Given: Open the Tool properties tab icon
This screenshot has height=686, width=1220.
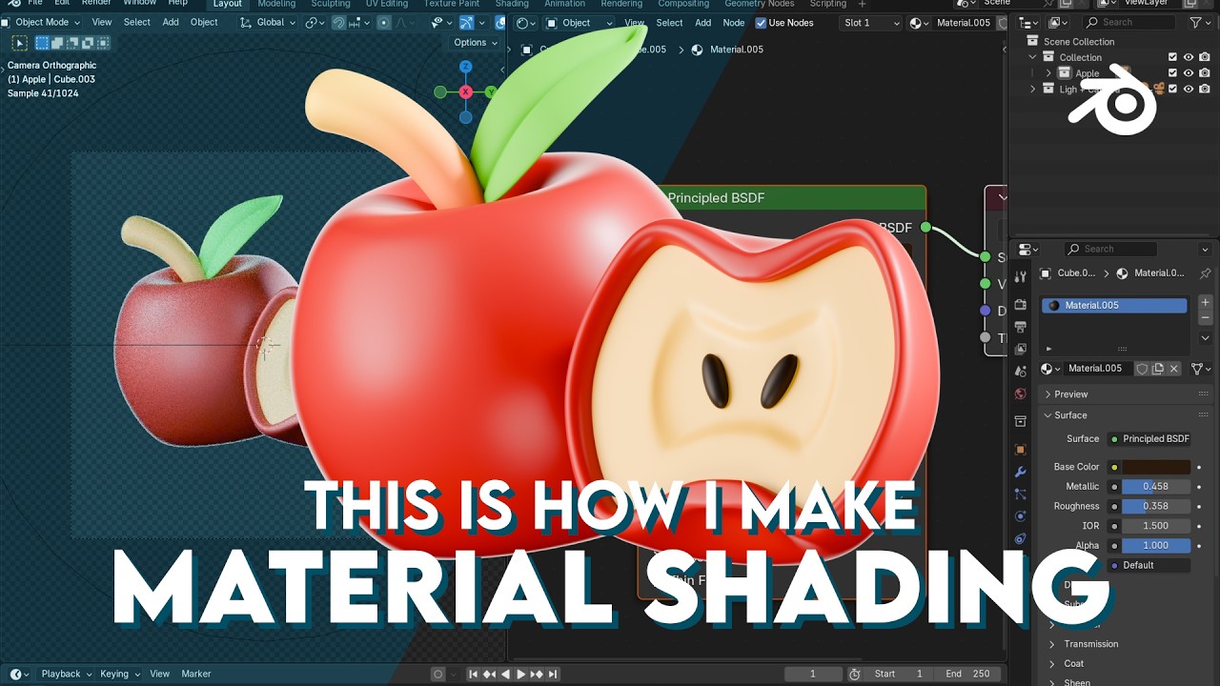Looking at the screenshot, I should tap(1021, 276).
